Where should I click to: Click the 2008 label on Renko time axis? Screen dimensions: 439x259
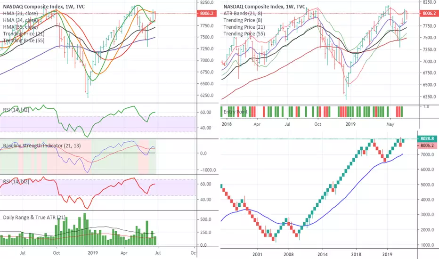coord(288,254)
